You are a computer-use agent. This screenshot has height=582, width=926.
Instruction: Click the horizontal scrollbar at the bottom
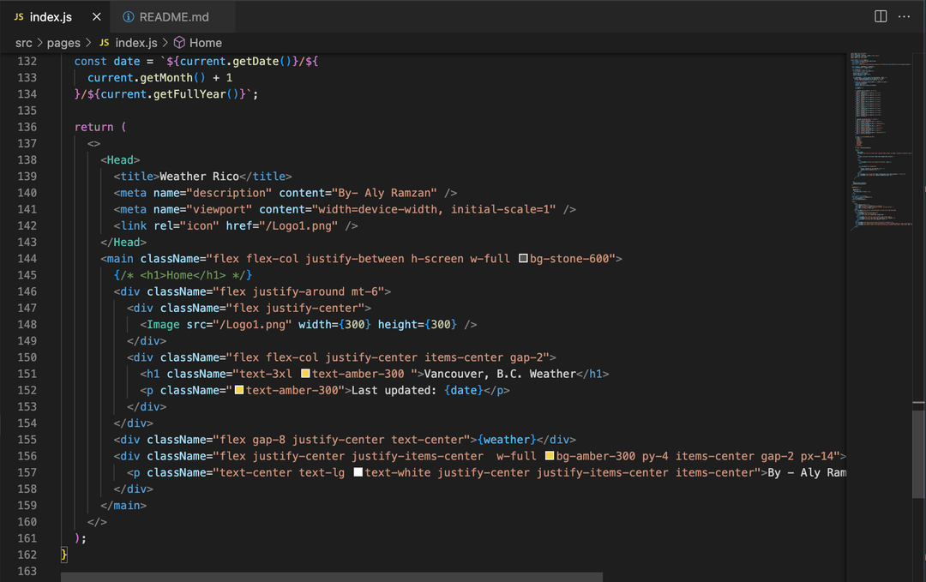[331, 577]
